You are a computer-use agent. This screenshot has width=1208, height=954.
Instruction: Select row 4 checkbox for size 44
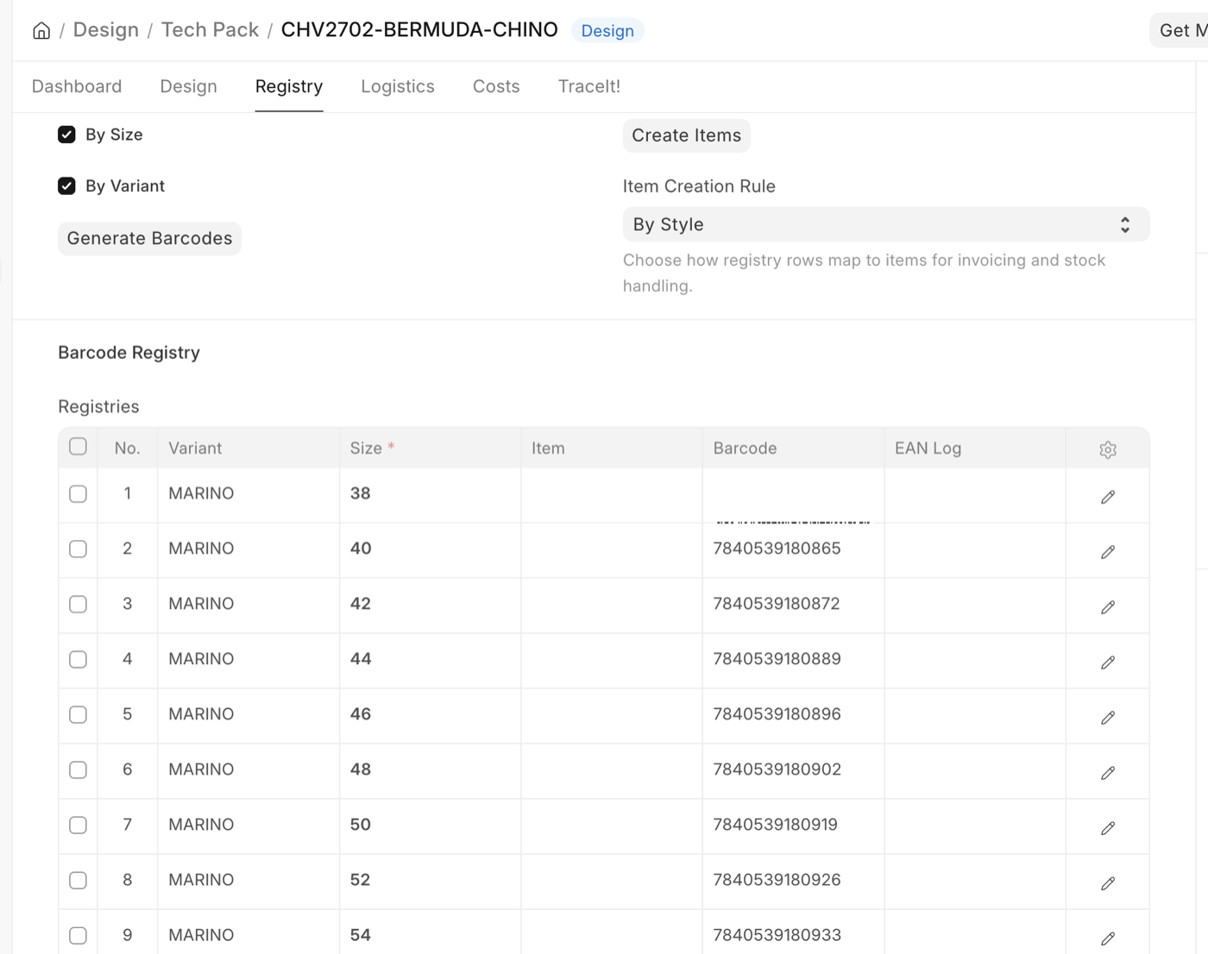click(x=78, y=660)
